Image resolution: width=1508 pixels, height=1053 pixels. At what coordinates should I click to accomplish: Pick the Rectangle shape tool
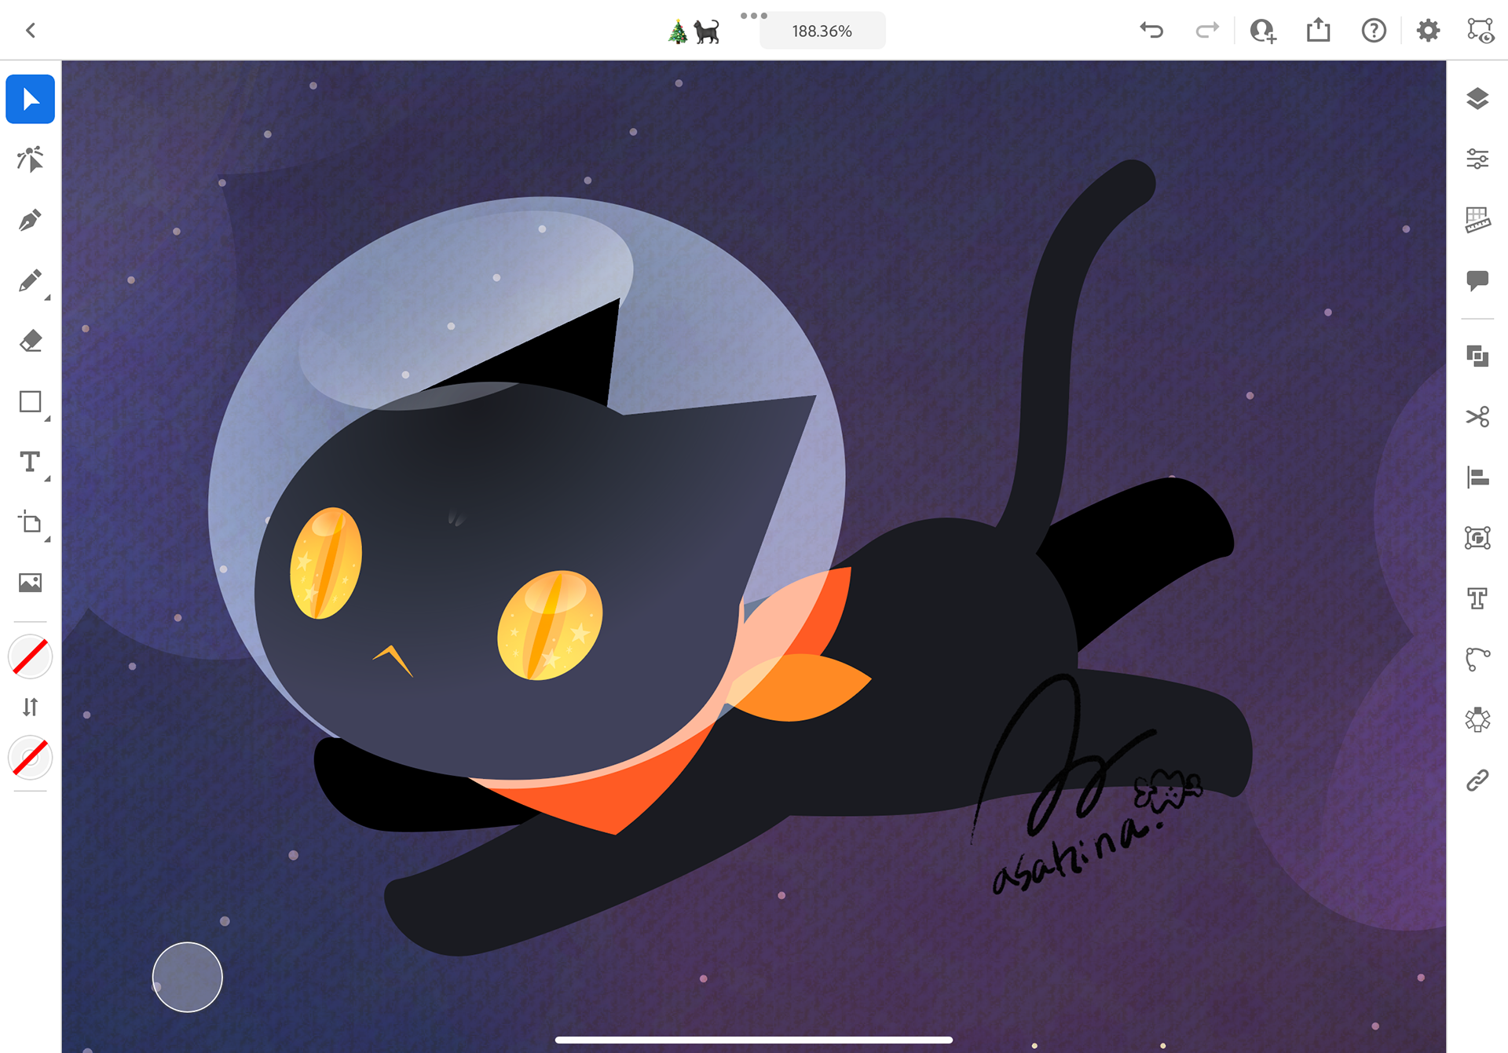click(30, 402)
